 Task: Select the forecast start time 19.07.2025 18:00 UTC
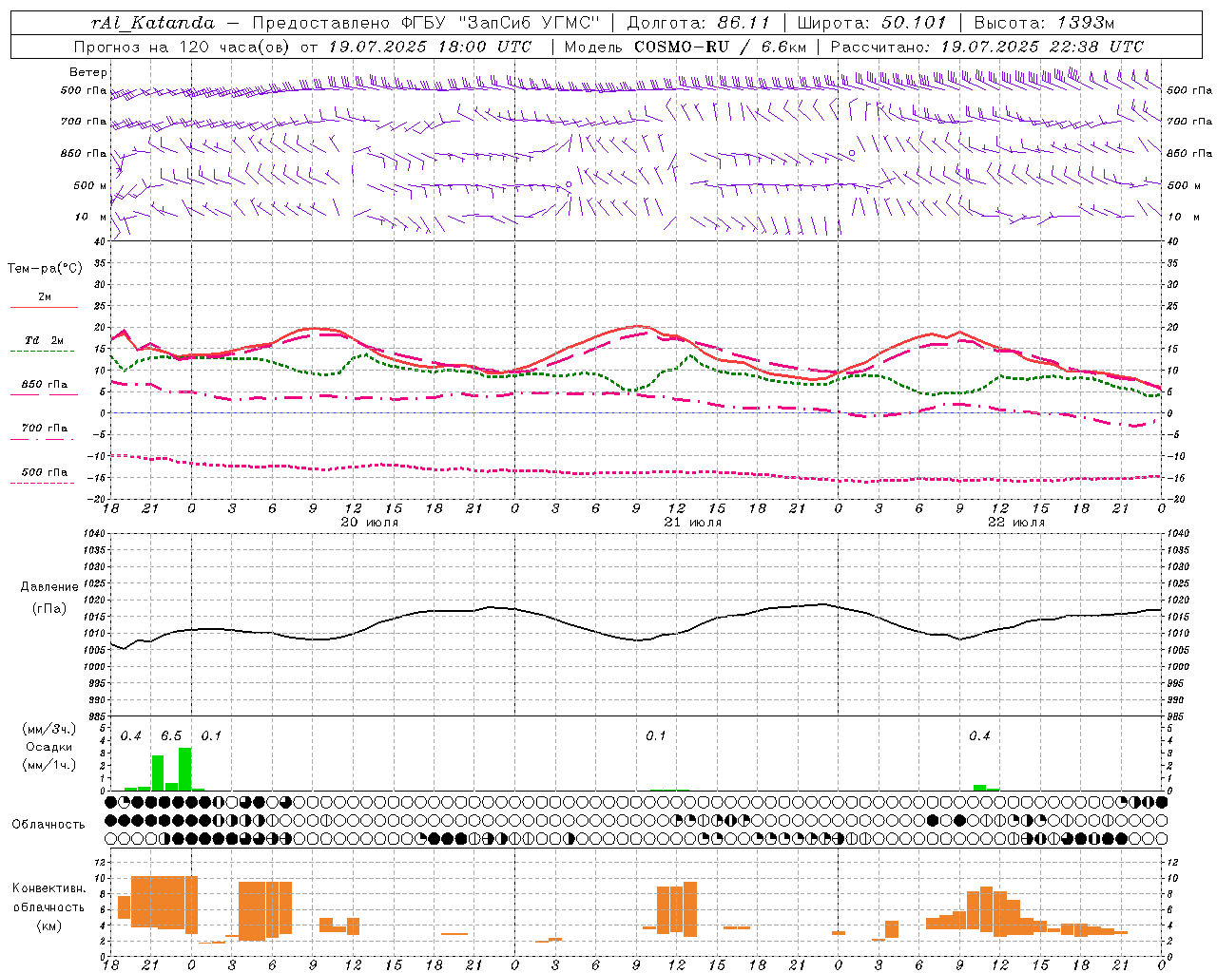click(x=430, y=47)
